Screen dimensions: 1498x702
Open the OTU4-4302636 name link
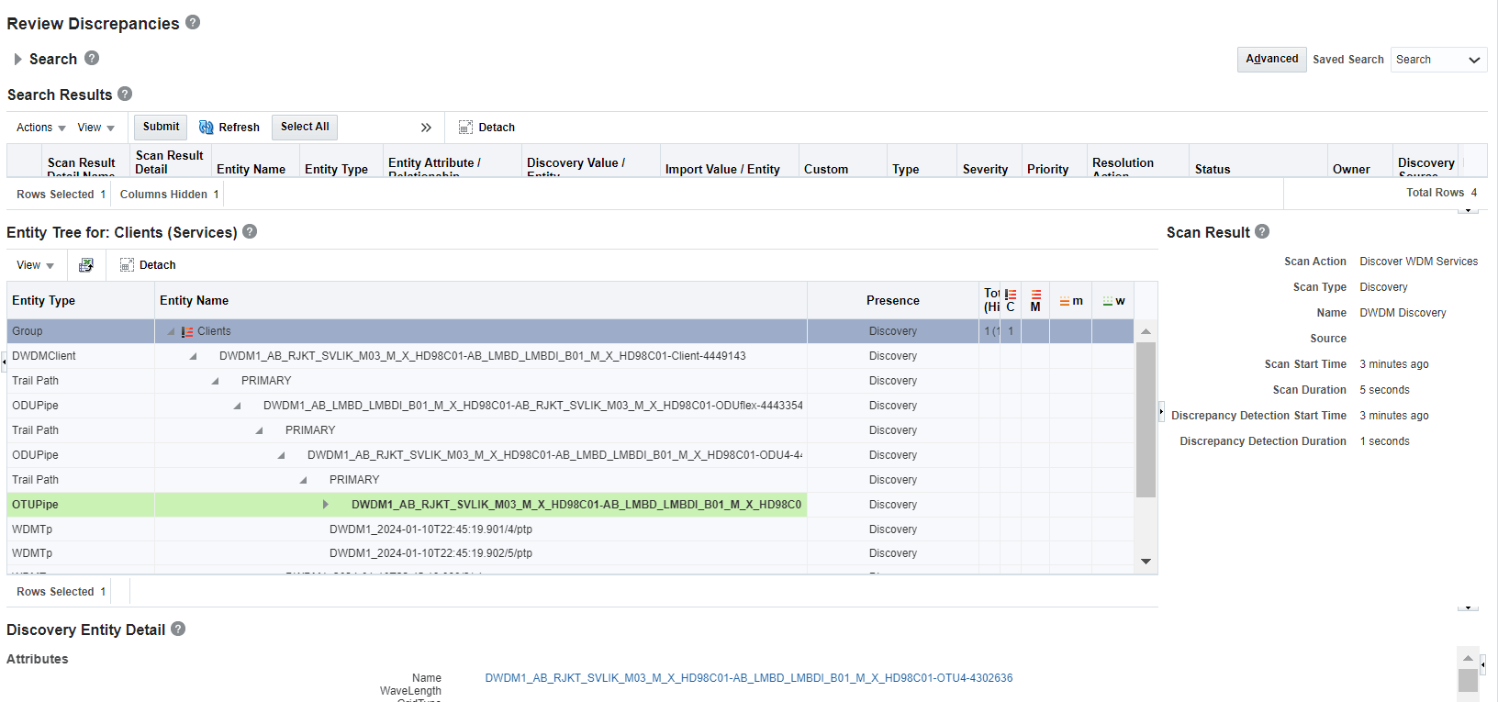748,678
